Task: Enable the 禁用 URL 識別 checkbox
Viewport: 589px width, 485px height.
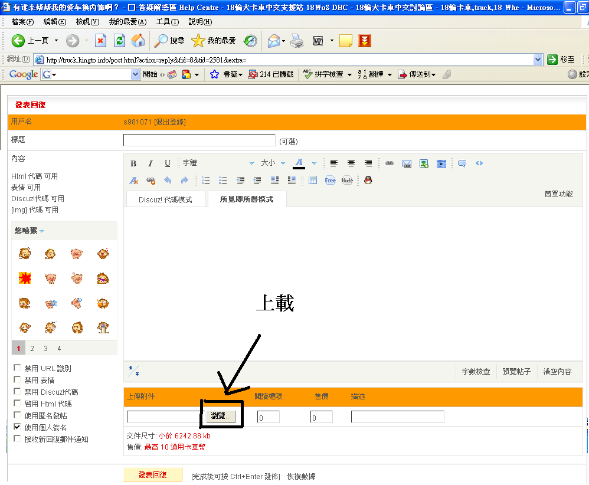Action: point(18,369)
